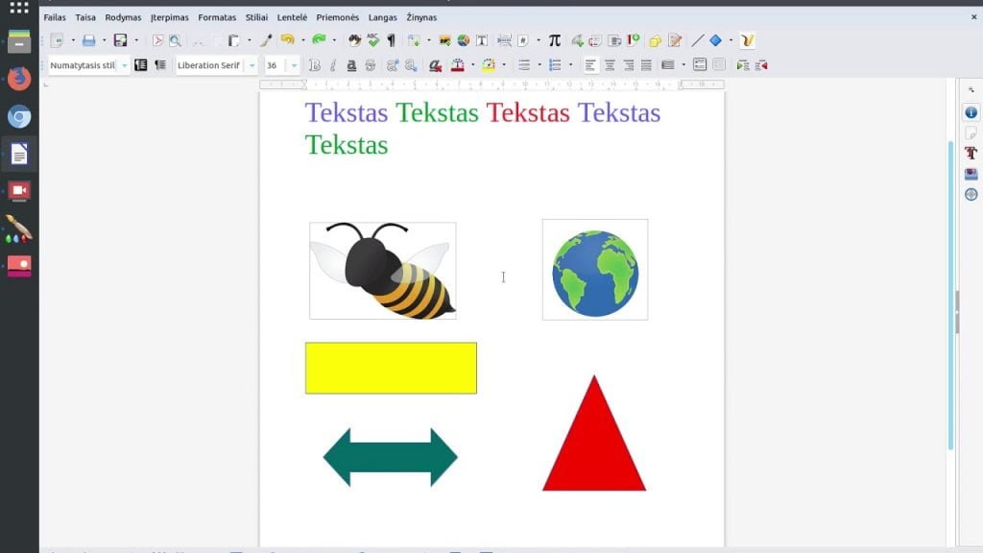This screenshot has height=553, width=983.
Task: Insert a chart with the pie icon
Action: 464,40
